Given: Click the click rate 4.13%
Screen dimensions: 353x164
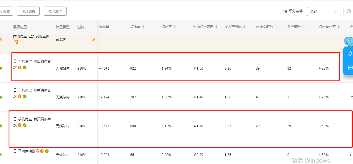Looking at the screenshot, I should coord(167,126).
